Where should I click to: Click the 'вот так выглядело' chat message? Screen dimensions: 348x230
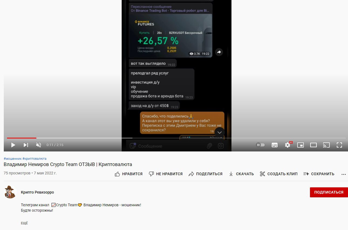(x=153, y=64)
